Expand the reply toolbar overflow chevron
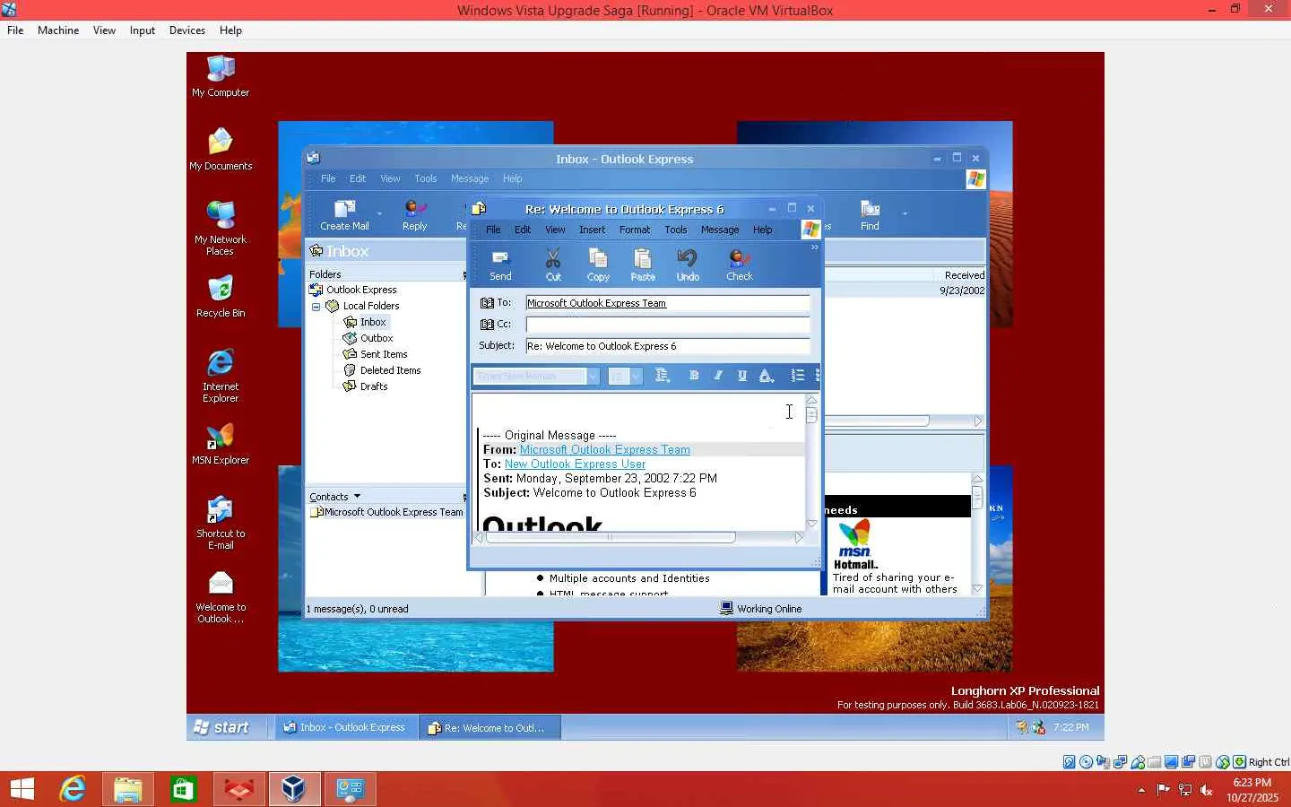Viewport: 1291px width, 807px height. 814,247
